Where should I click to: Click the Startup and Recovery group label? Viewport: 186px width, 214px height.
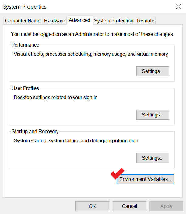[35, 131]
